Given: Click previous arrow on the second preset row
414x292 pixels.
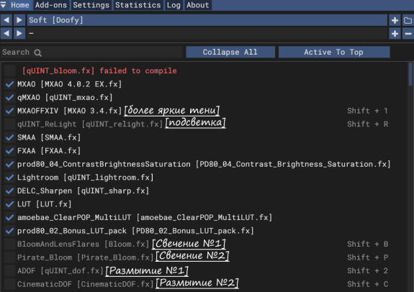Looking at the screenshot, I should click(x=6, y=34).
